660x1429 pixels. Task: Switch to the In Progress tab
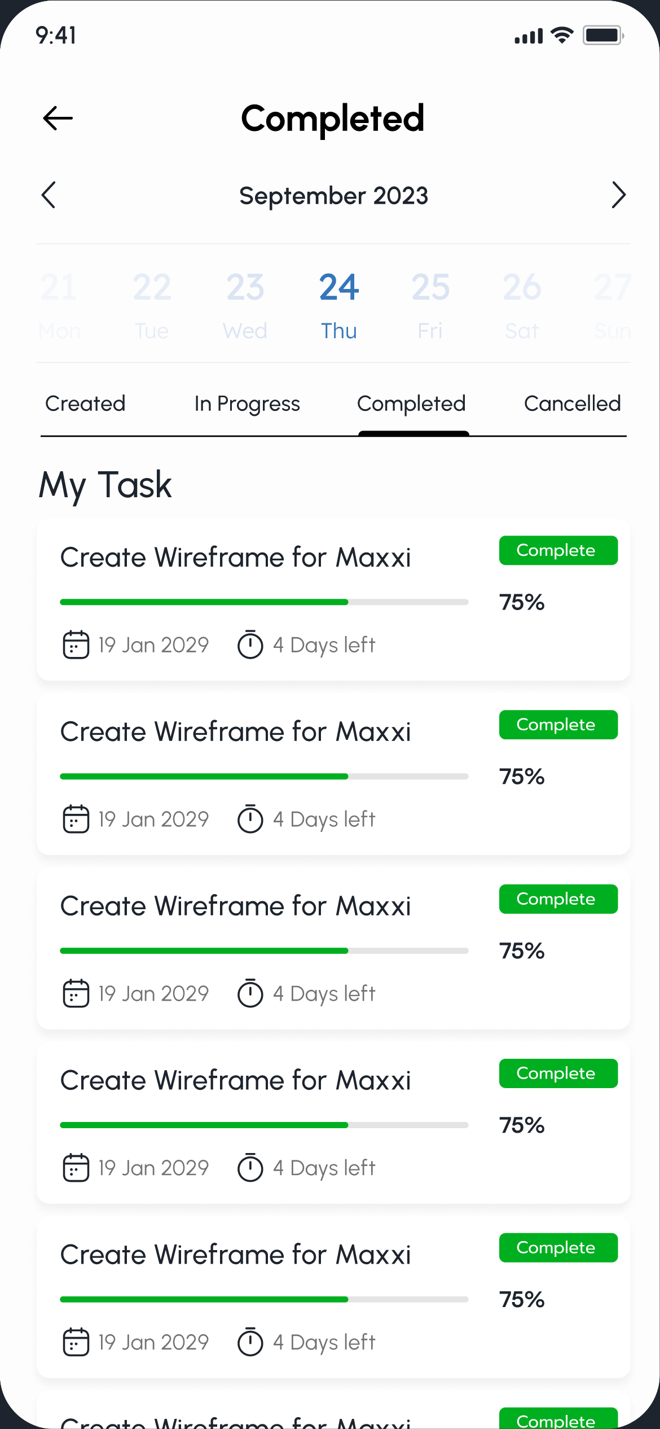[x=247, y=404]
